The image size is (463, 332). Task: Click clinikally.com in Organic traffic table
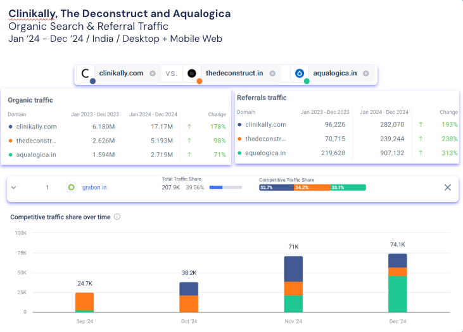36,127
